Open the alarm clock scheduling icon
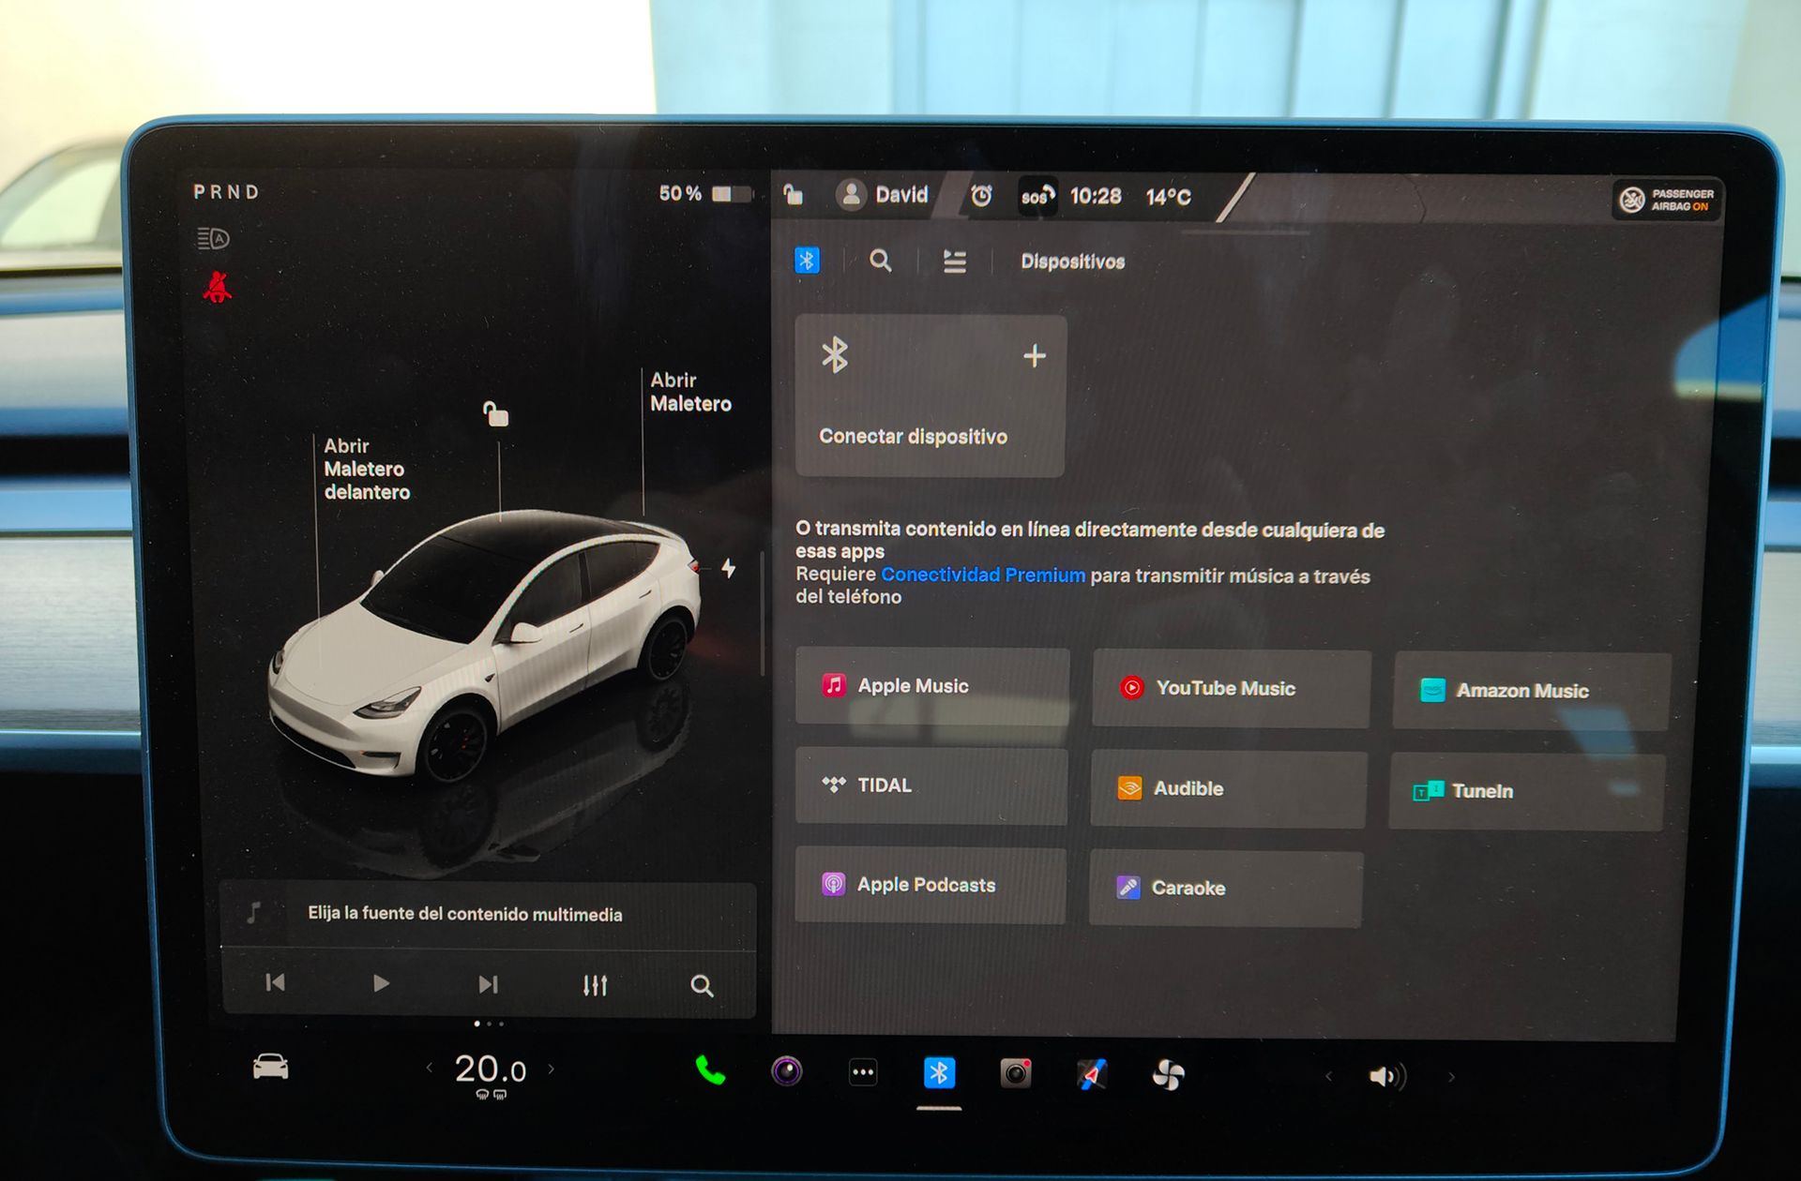 (x=981, y=196)
